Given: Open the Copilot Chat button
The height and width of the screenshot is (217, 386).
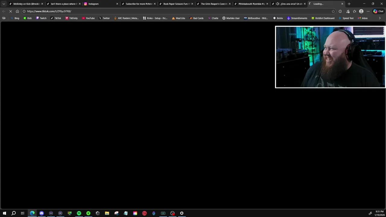Looking at the screenshot, I should (378, 11).
